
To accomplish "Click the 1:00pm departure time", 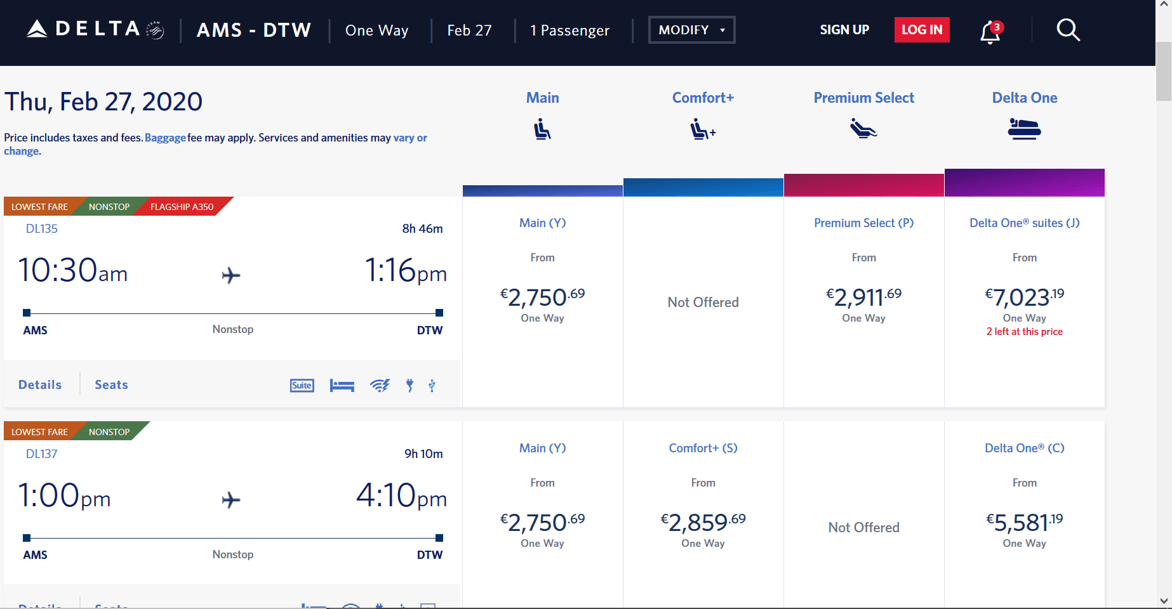I will click(64, 495).
